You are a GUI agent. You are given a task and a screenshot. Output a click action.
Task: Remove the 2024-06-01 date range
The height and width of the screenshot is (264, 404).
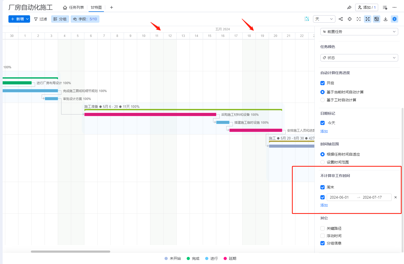(396, 197)
